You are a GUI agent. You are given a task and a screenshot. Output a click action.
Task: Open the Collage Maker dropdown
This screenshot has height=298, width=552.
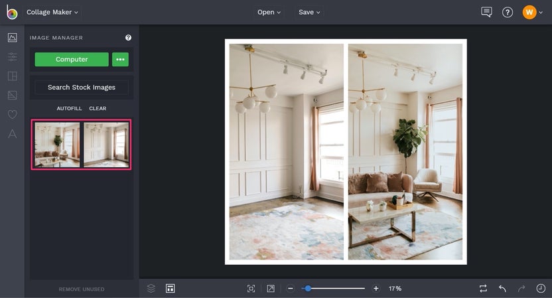pos(52,12)
